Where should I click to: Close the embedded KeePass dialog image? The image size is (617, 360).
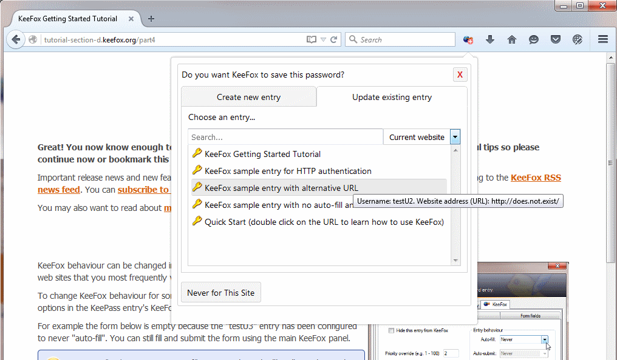[557, 266]
